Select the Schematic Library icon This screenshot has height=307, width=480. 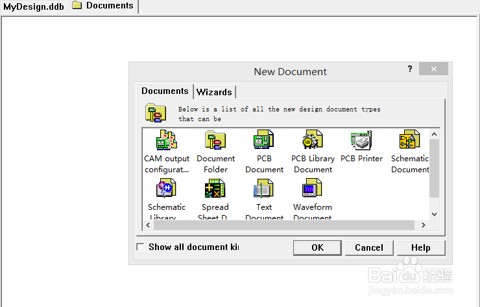click(166, 188)
